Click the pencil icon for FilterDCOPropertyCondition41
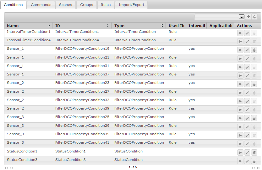Screen dimensions: 262x170 (x=247, y=144)
